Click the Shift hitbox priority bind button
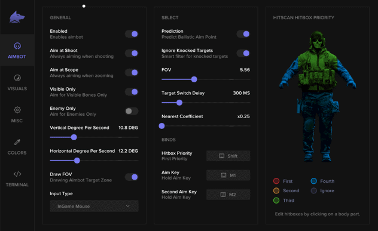378x231 pixels. click(228, 156)
